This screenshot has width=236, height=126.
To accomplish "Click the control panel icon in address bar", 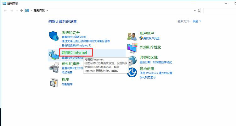I will [x=27, y=10].
